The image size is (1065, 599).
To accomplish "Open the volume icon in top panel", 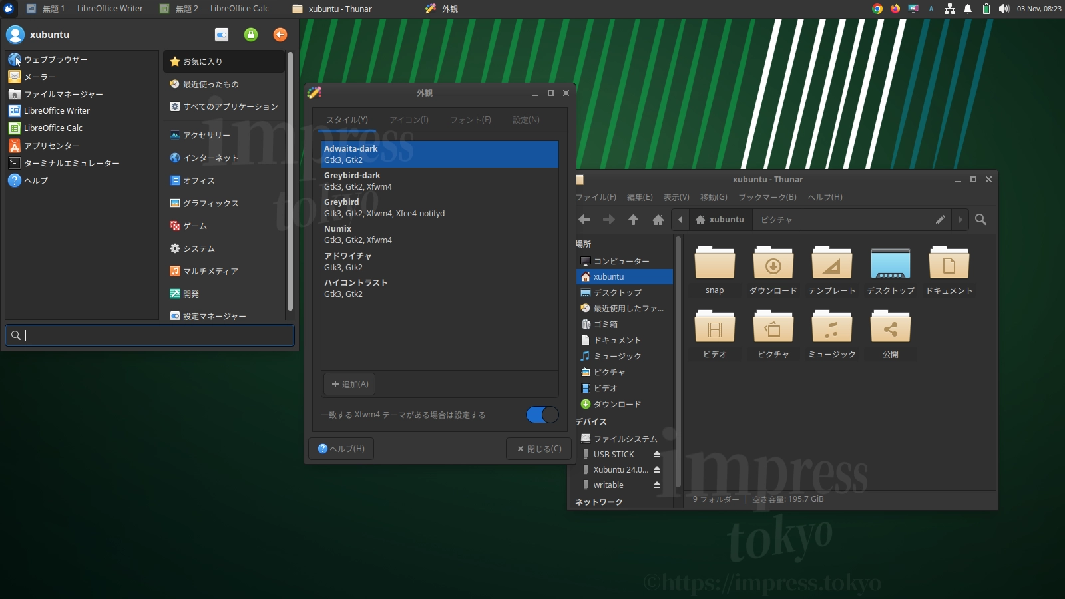I will click(x=1004, y=9).
